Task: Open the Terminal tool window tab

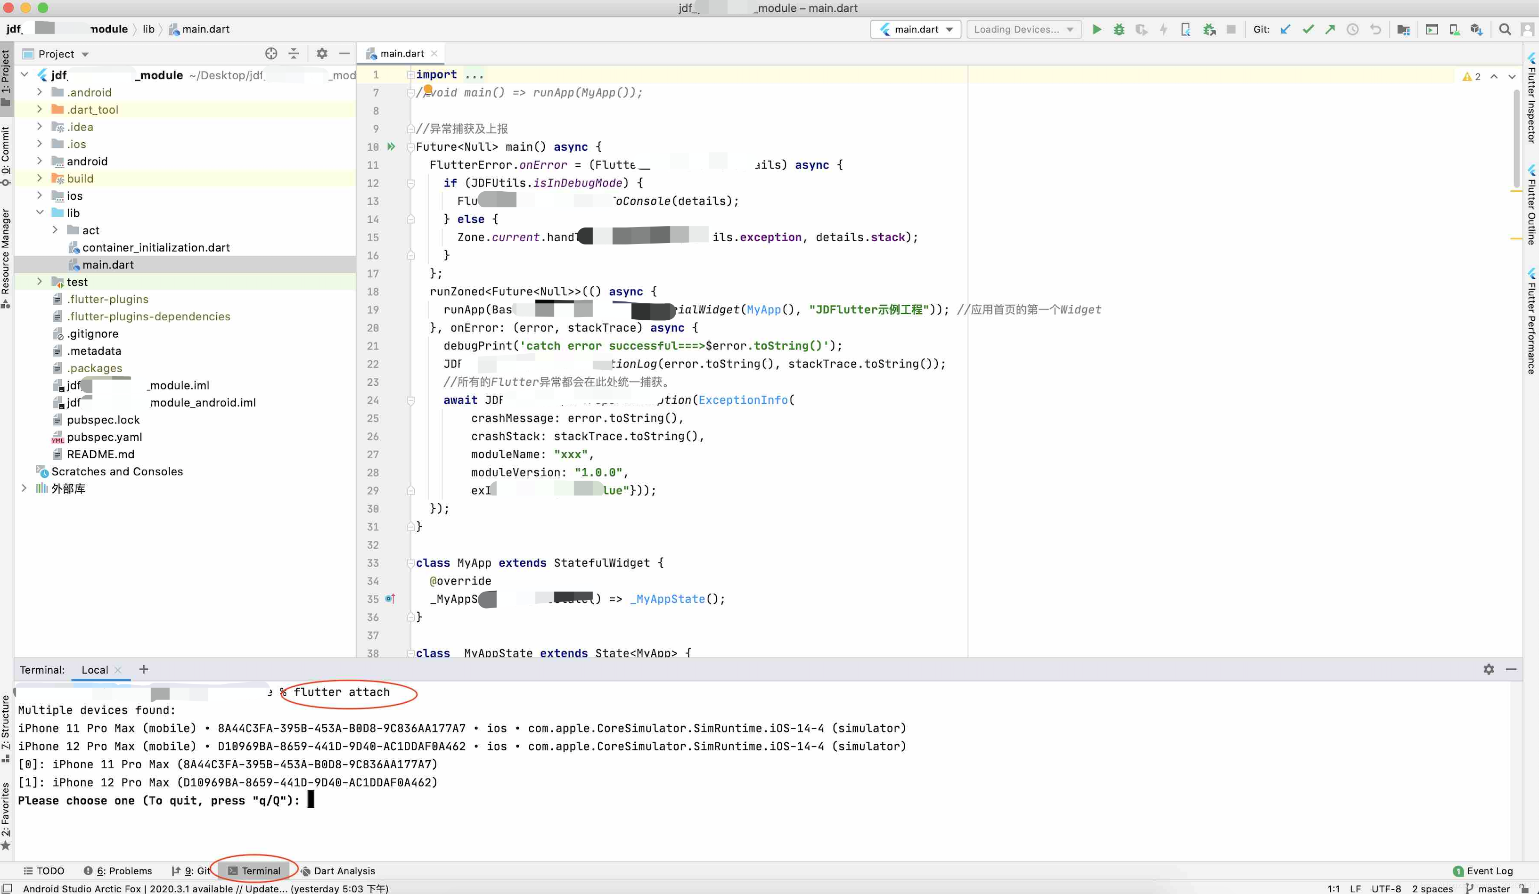Action: pos(254,871)
